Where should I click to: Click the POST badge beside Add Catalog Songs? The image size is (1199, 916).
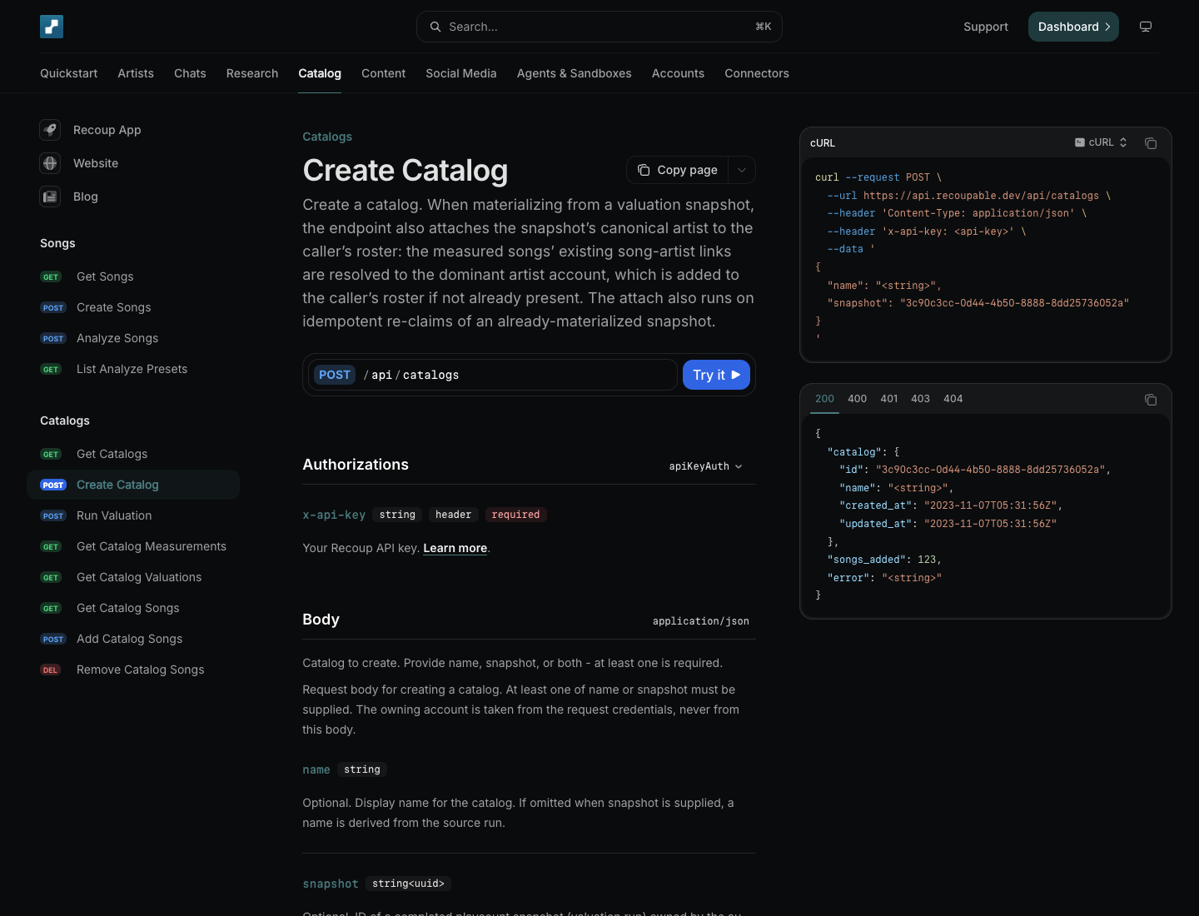pyautogui.click(x=53, y=639)
